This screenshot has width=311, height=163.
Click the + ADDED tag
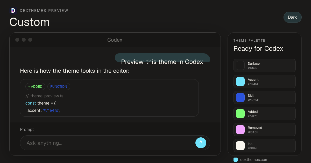tap(35, 87)
